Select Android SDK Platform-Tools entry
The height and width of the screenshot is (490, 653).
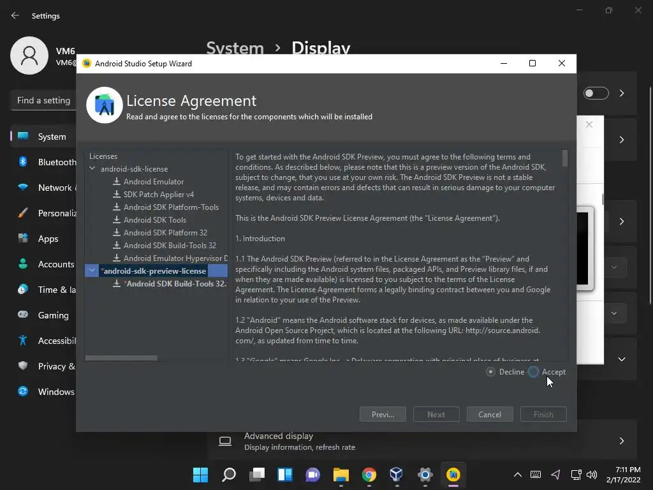coord(171,207)
